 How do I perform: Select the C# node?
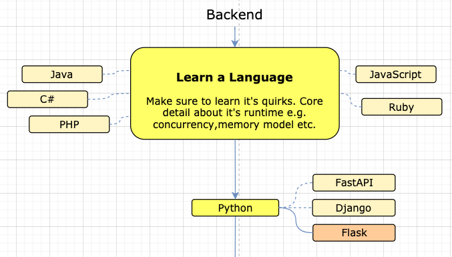pos(47,99)
